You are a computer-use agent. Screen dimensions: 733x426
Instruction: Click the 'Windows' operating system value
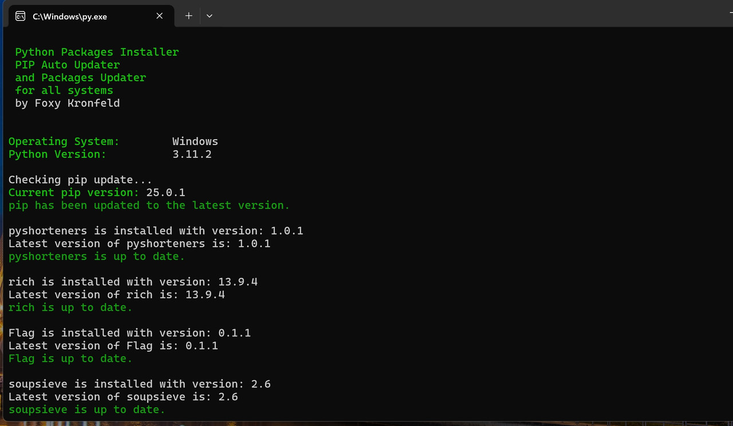(x=195, y=141)
